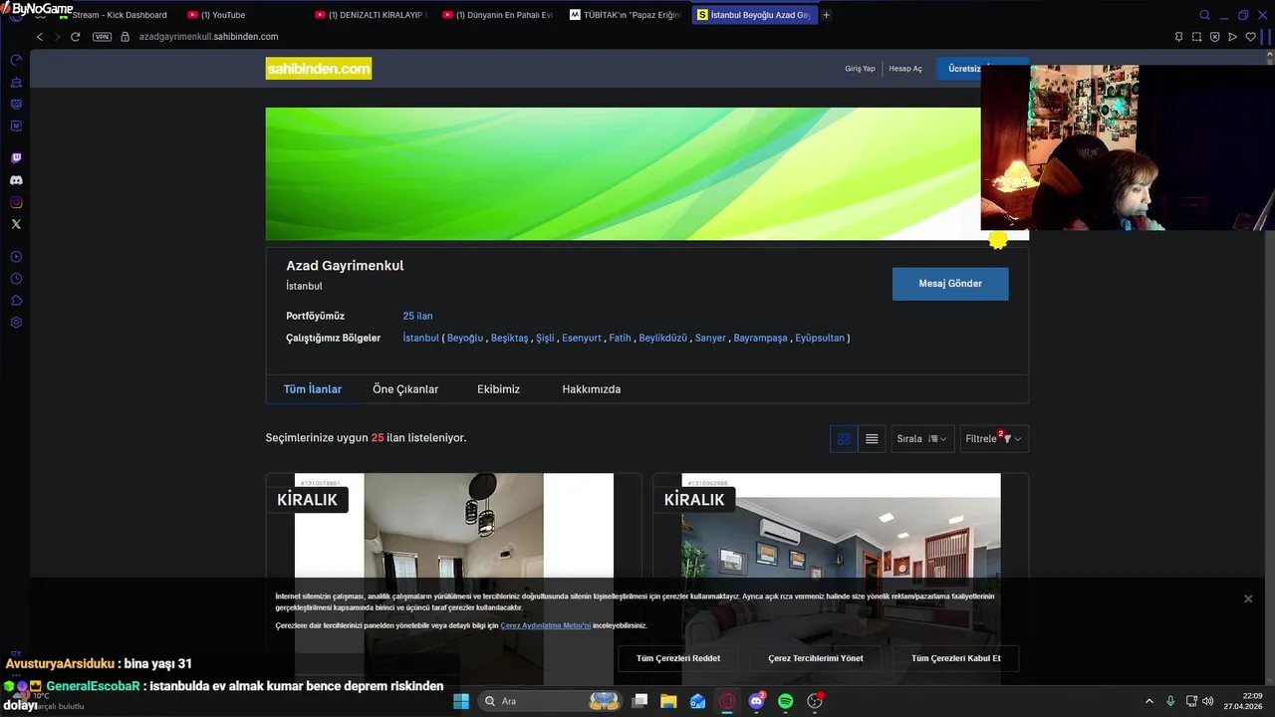This screenshot has height=717, width=1275.
Task: Click the Hesap Aç link
Action: 905,69
